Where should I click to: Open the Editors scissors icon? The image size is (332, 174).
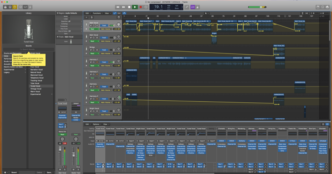[x=30, y=7]
